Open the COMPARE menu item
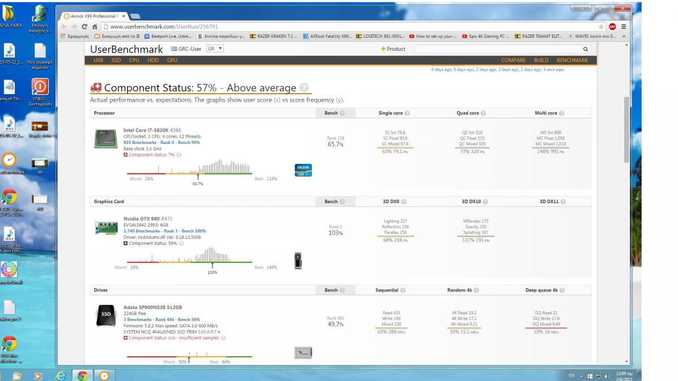Image resolution: width=678 pixels, height=381 pixels. tap(513, 60)
